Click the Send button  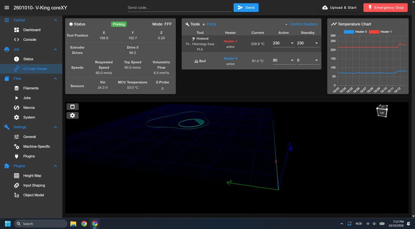point(246,8)
